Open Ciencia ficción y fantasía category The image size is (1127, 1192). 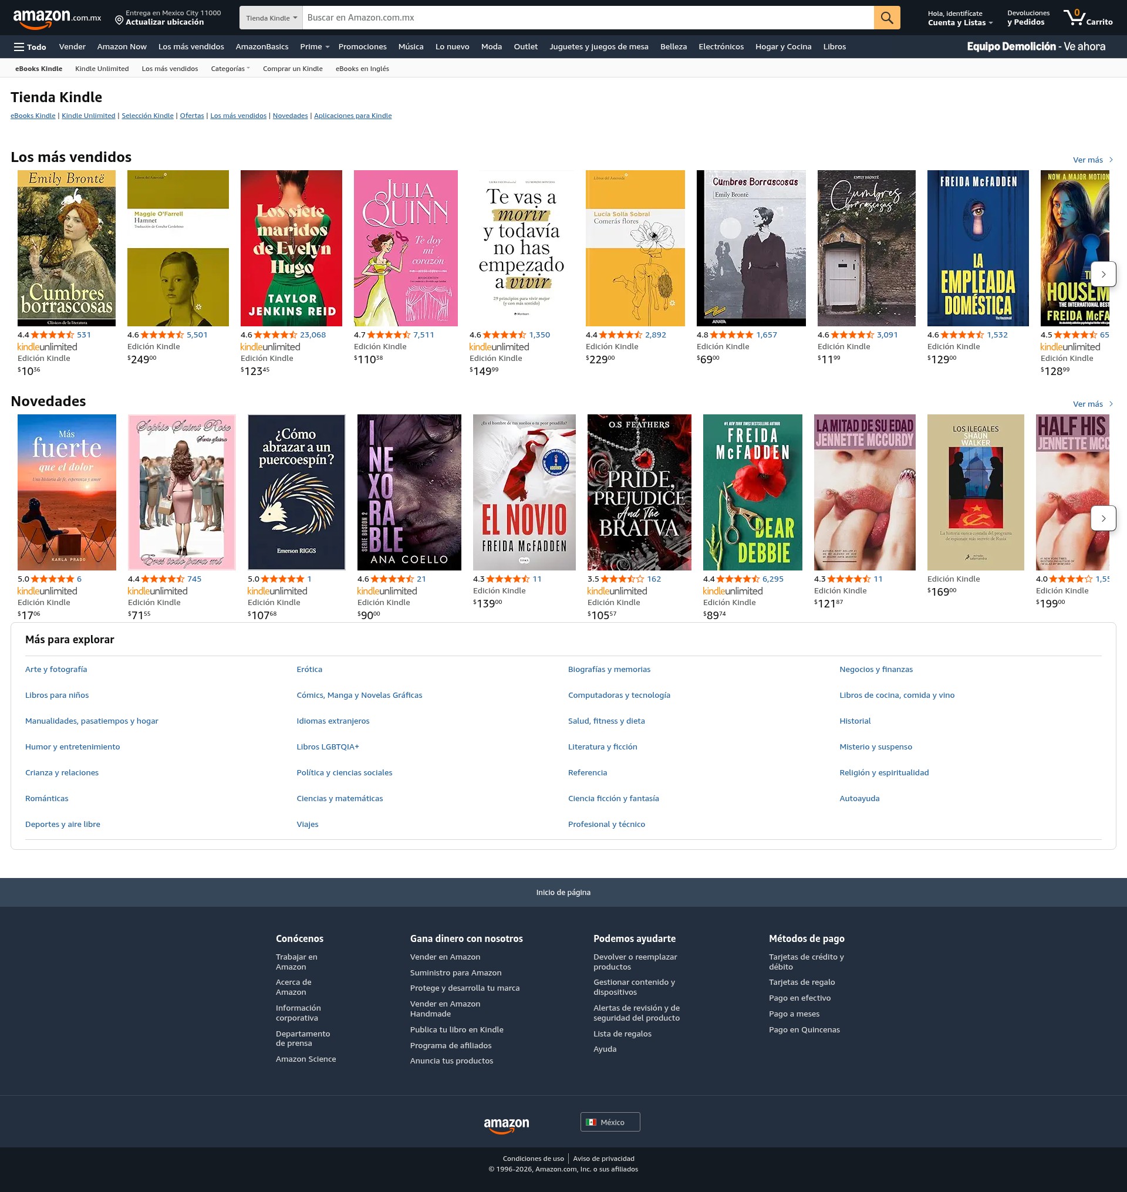pyautogui.click(x=613, y=798)
